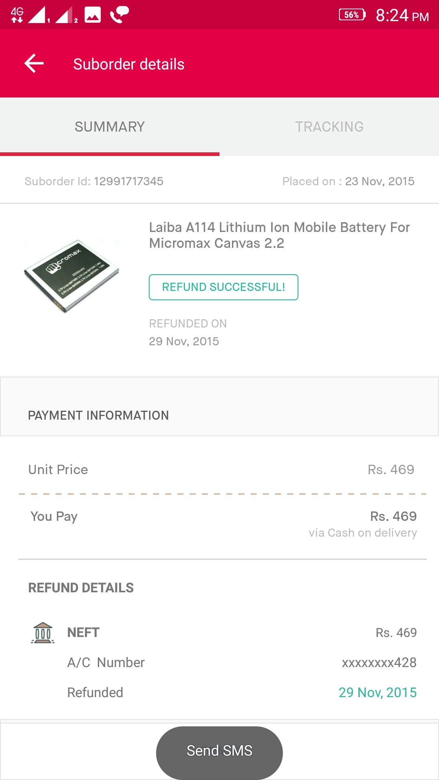Tap the gallery image notification icon
The height and width of the screenshot is (780, 439).
pos(93,15)
